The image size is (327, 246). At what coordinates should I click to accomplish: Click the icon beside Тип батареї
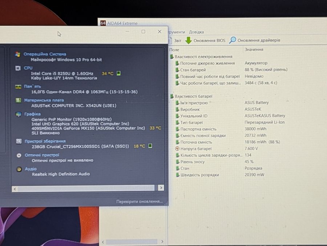177,122
